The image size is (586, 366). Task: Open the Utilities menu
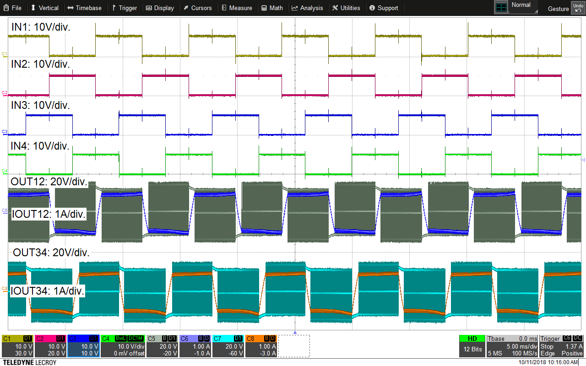coord(346,8)
